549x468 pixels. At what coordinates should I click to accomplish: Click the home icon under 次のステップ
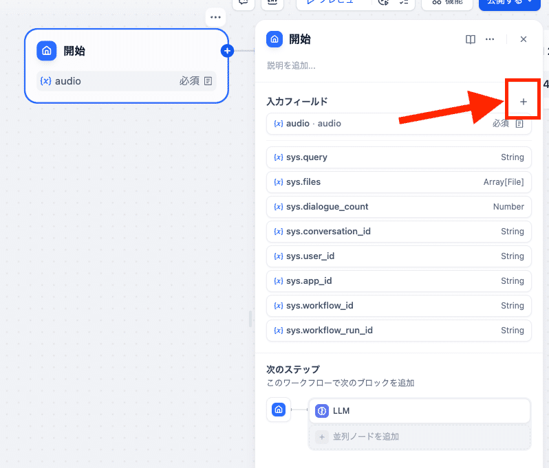pos(279,410)
